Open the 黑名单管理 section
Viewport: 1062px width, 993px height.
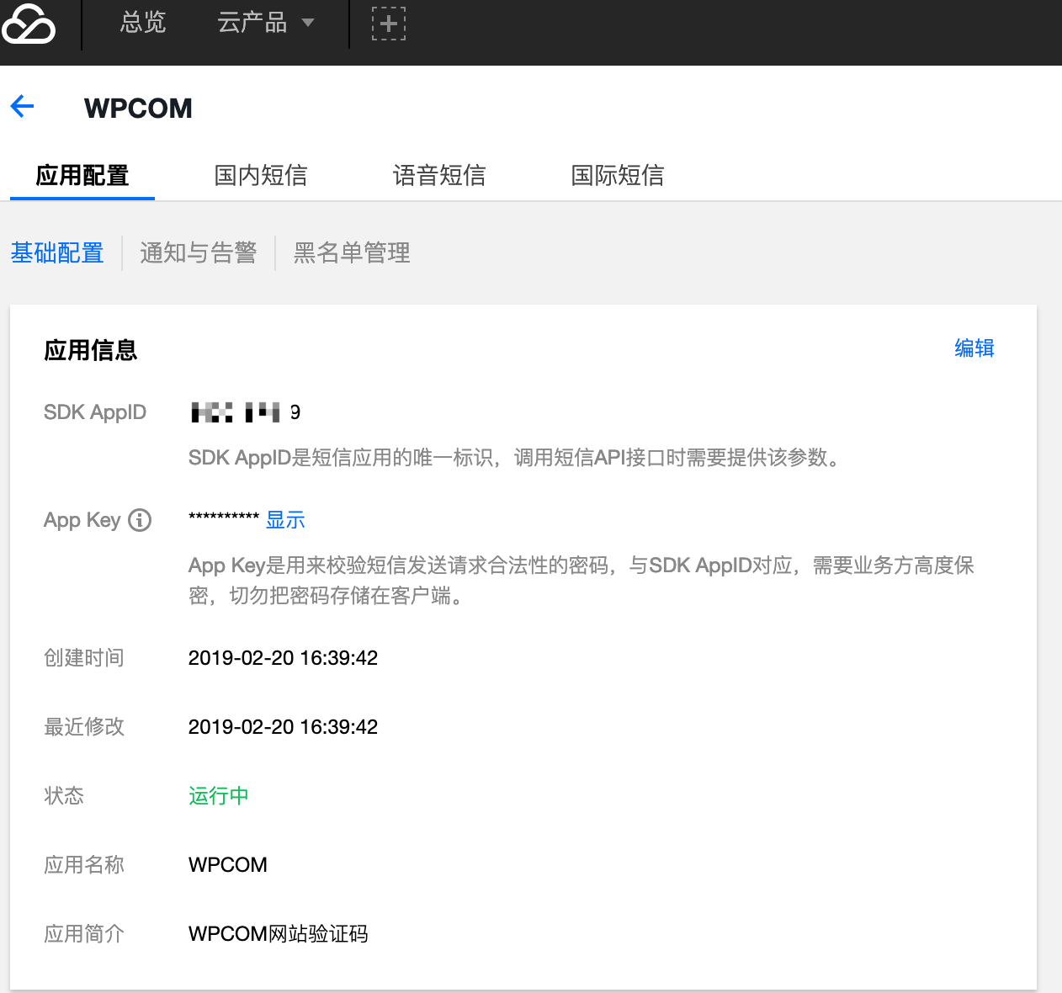click(x=351, y=252)
